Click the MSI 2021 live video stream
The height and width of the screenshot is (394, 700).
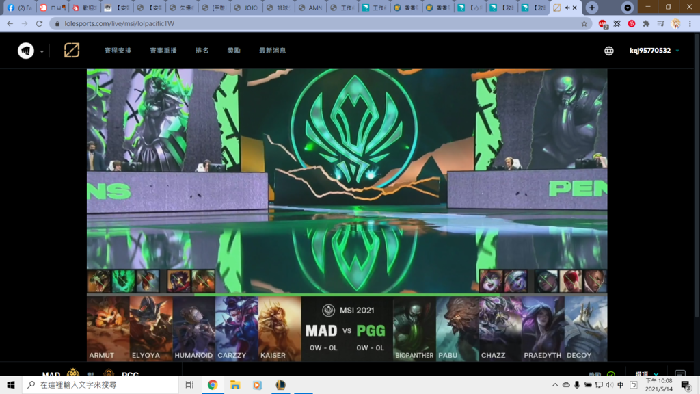(347, 215)
